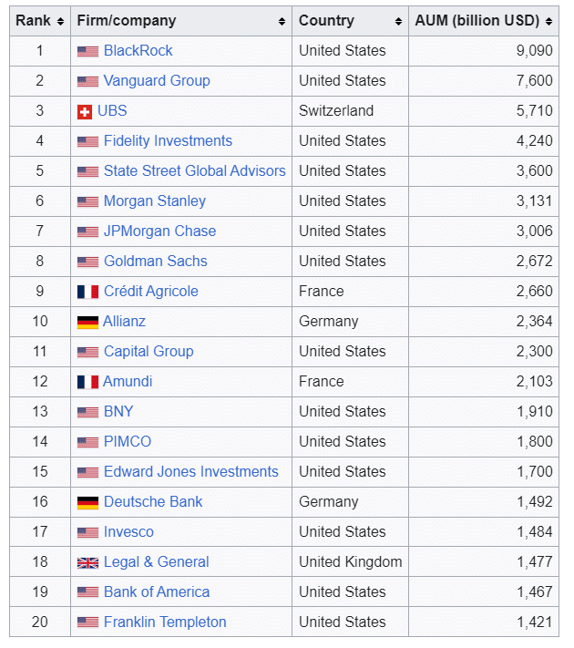This screenshot has width=574, height=648.
Task: Open the Fidelity Investments link
Action: pos(168,141)
